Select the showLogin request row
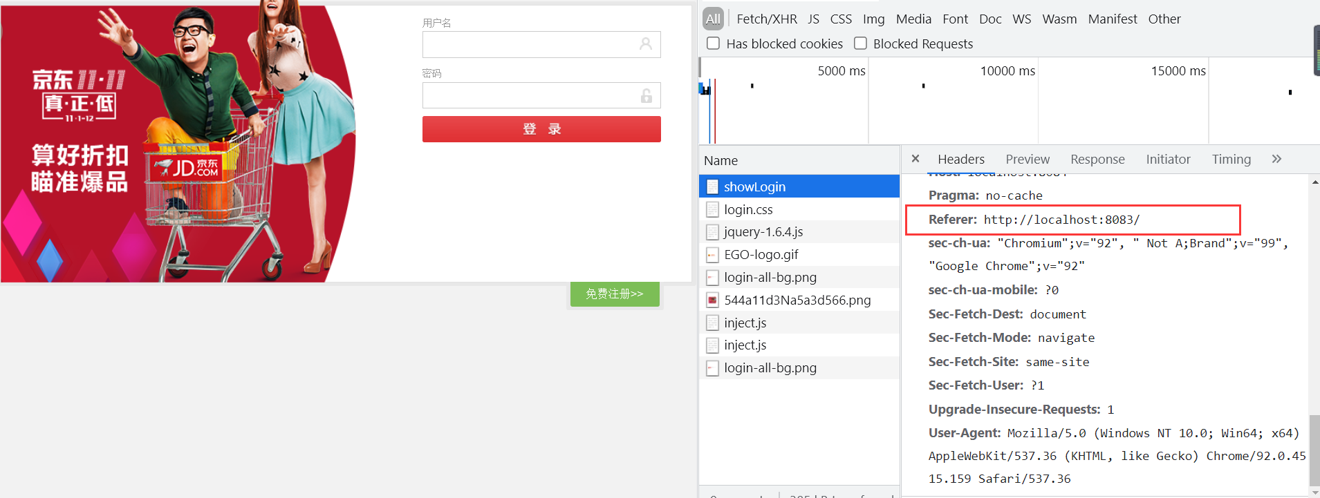 [x=799, y=186]
